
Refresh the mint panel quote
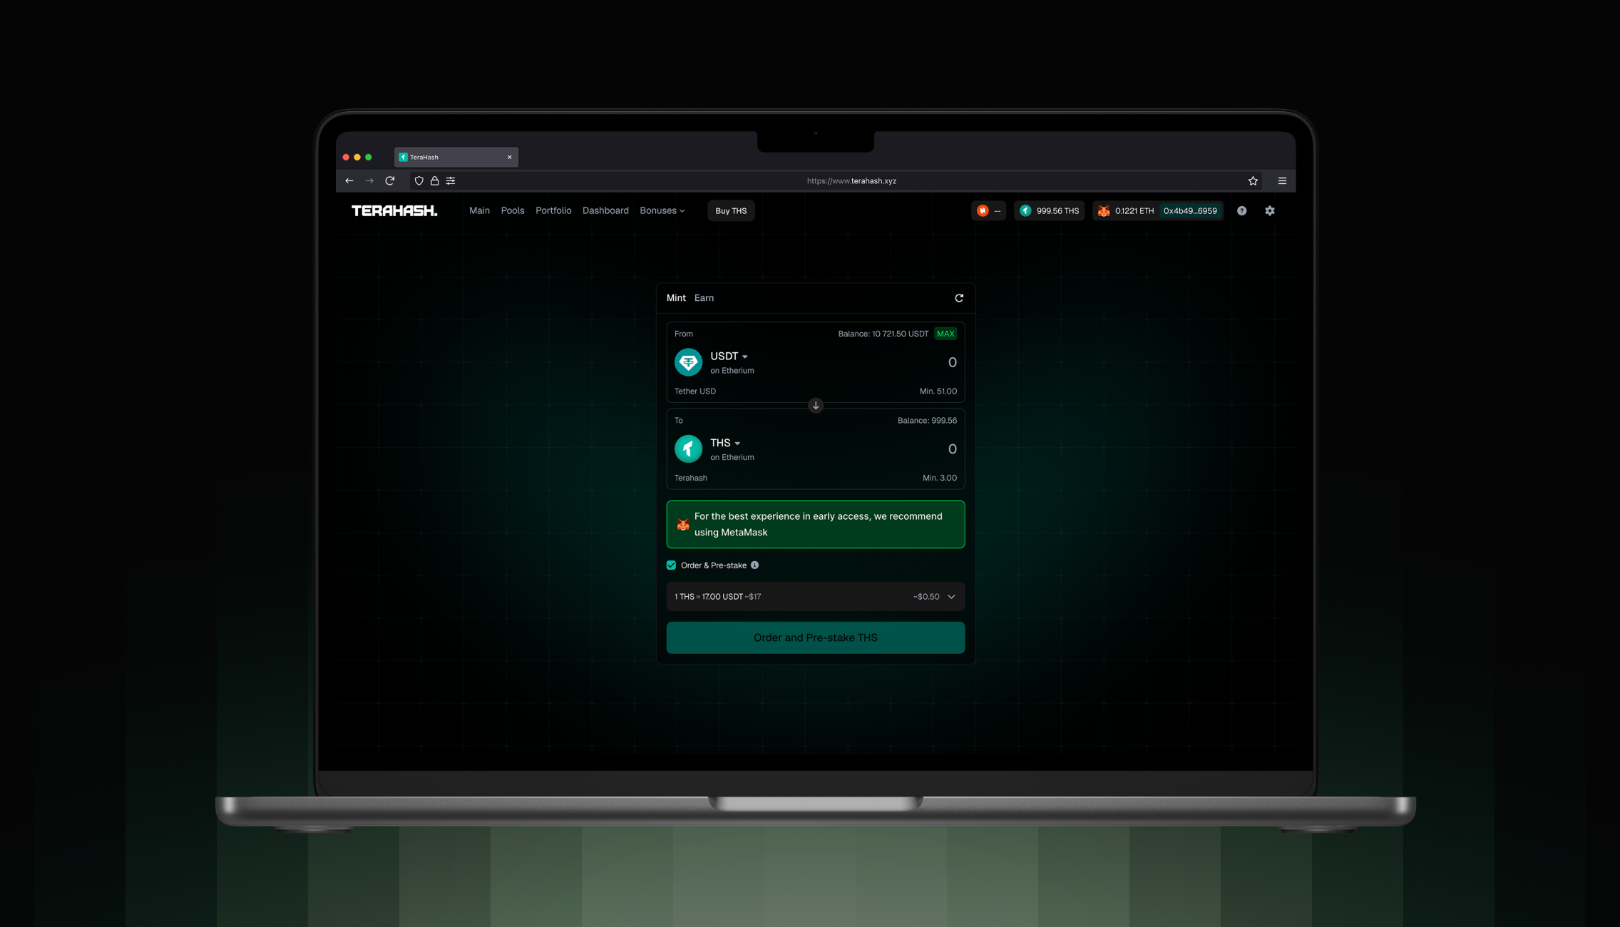pyautogui.click(x=959, y=298)
